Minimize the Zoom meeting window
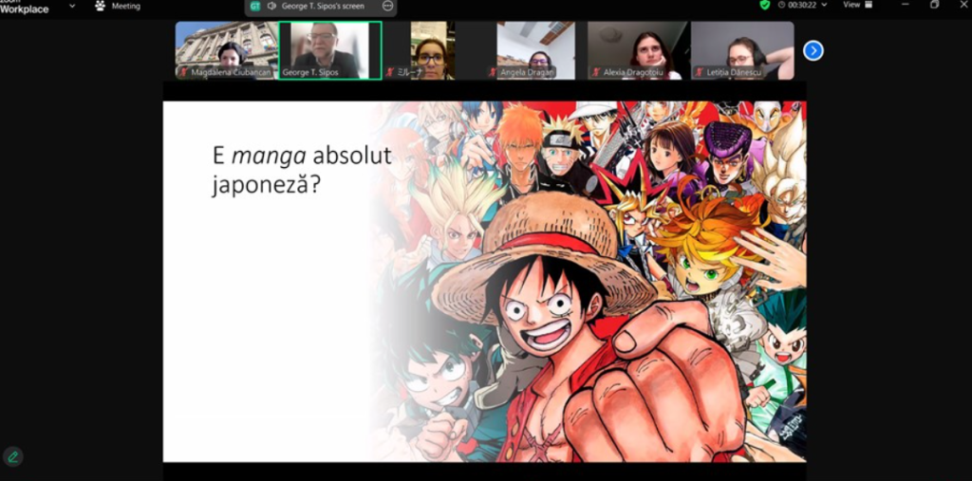 click(x=906, y=5)
